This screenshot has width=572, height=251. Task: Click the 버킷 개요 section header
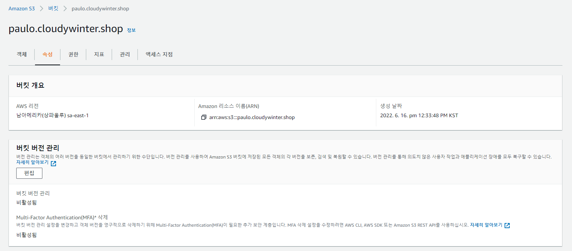pyautogui.click(x=30, y=86)
